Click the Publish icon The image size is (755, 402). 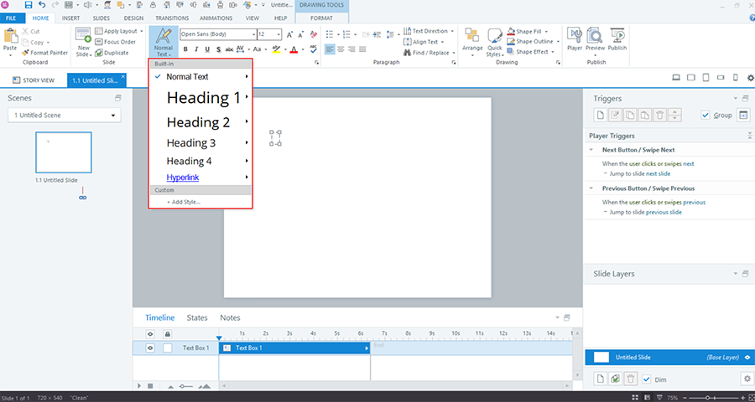(617, 39)
